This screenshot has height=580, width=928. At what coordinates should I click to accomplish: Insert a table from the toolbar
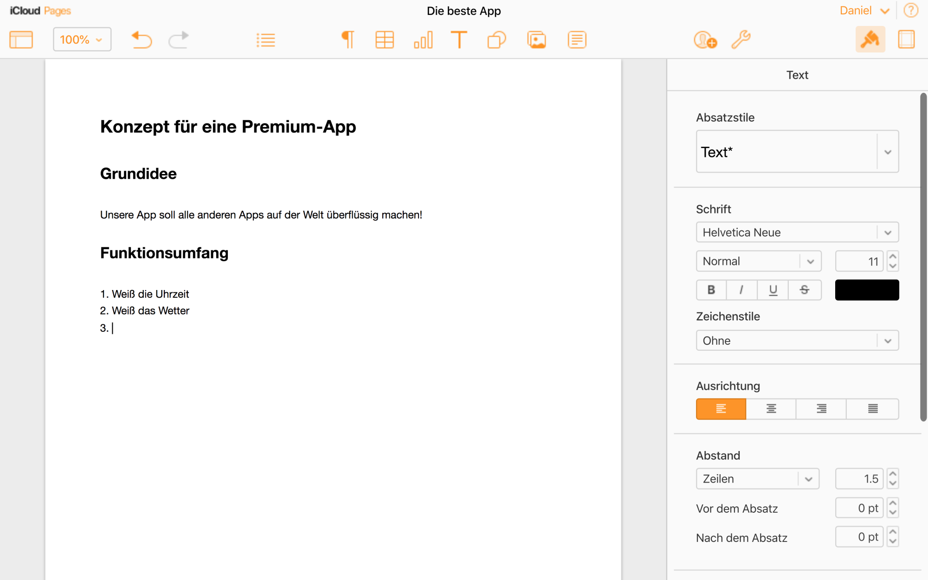(x=384, y=40)
